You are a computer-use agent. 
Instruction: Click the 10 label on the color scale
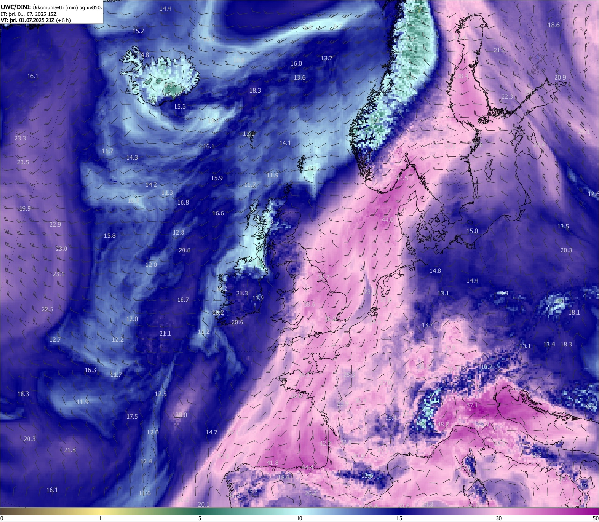tap(299, 518)
